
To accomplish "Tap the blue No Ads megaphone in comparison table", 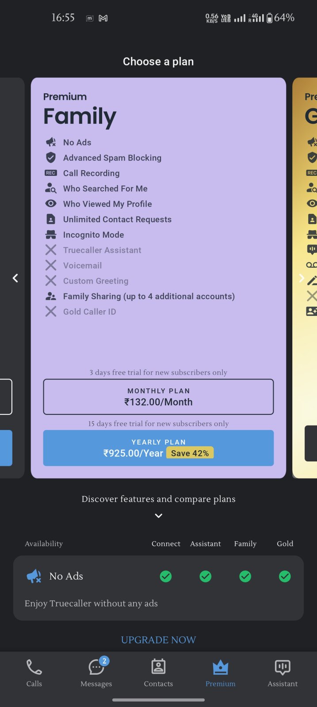I will pos(34,576).
